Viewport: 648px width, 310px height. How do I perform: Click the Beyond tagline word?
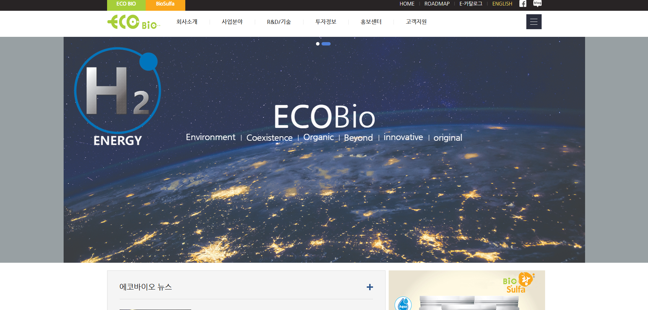pos(358,138)
